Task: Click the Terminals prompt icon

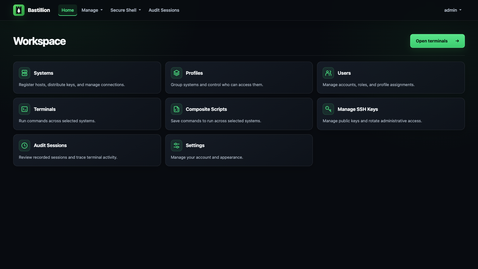Action: click(x=24, y=109)
